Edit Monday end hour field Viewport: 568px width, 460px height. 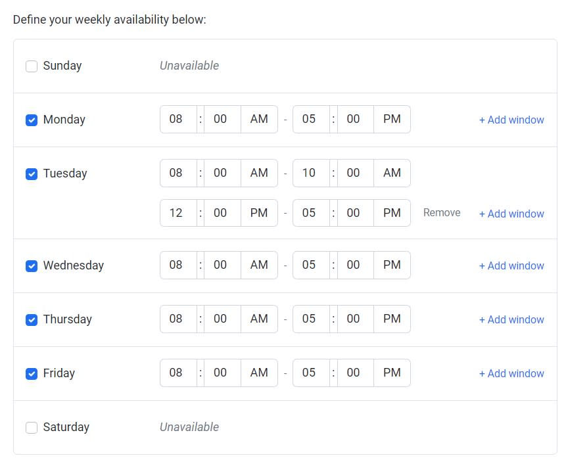(x=311, y=119)
